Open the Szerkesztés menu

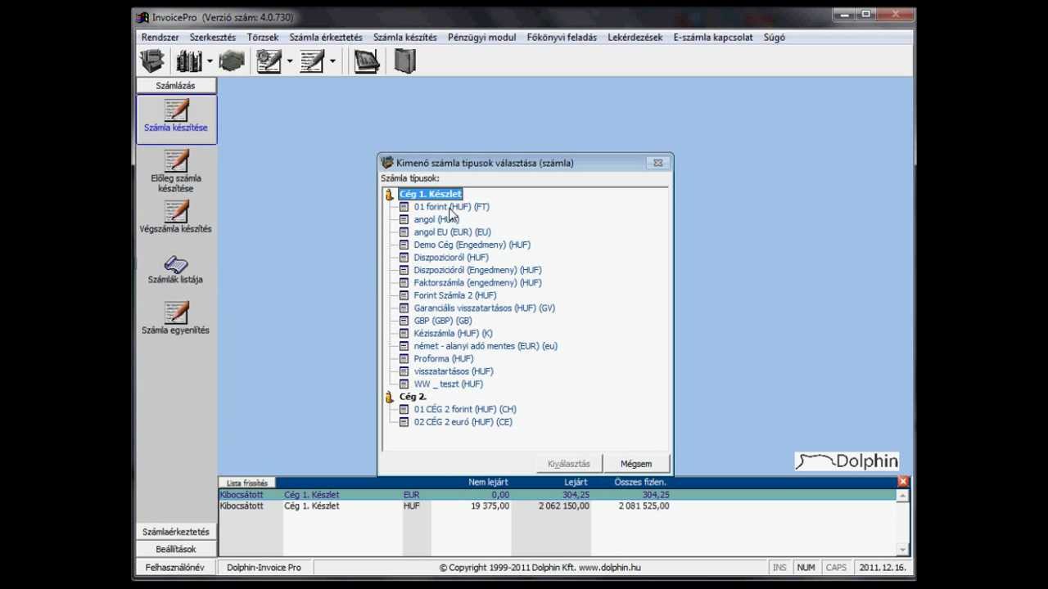213,38
